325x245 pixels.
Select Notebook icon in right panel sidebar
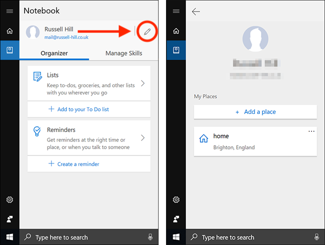(176, 50)
